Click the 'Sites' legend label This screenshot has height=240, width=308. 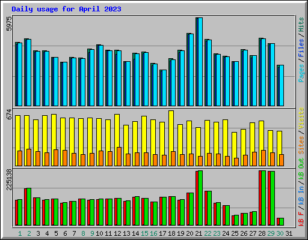coord(301,145)
